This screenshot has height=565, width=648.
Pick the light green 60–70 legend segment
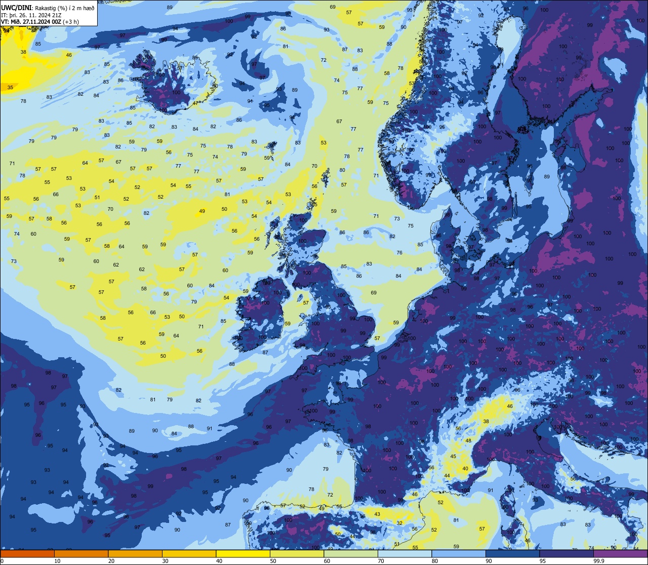351,553
